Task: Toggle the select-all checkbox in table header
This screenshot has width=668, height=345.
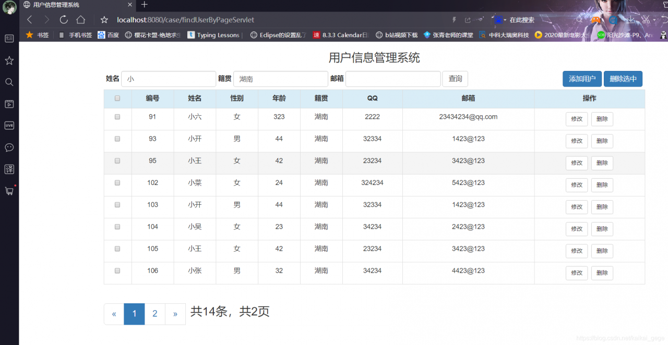Action: click(x=117, y=98)
